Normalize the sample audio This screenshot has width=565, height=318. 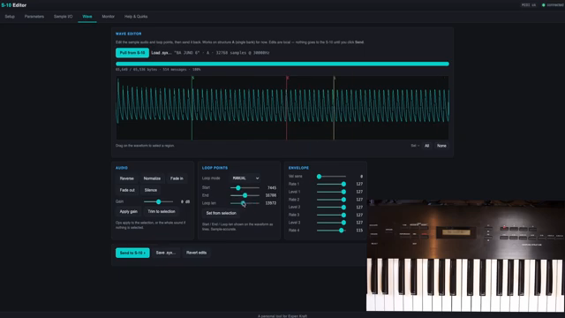[152, 178]
